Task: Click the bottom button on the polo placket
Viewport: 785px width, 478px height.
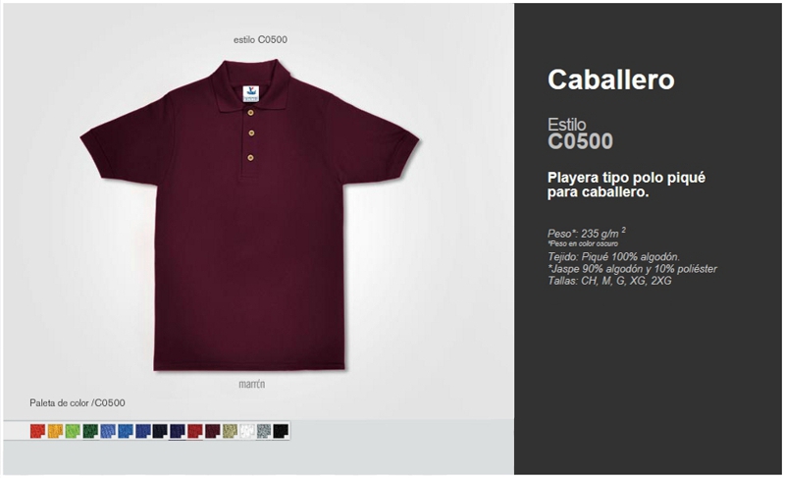Action: click(x=250, y=158)
